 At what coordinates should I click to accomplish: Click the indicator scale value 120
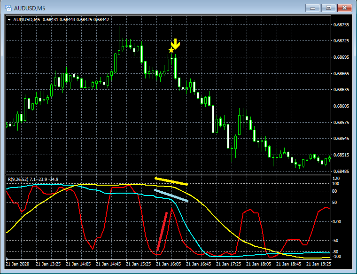pyautogui.click(x=336, y=178)
